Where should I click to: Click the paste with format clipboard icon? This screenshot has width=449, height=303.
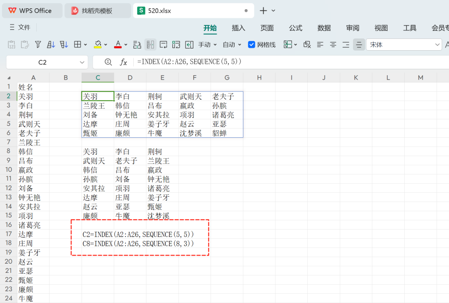click(x=25, y=45)
